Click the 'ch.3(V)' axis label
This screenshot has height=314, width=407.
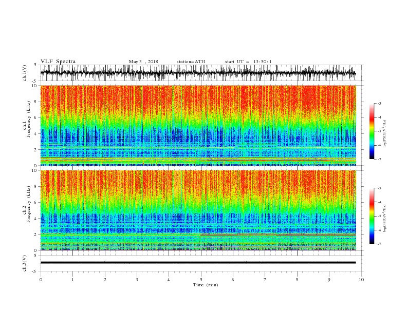(x=25, y=263)
